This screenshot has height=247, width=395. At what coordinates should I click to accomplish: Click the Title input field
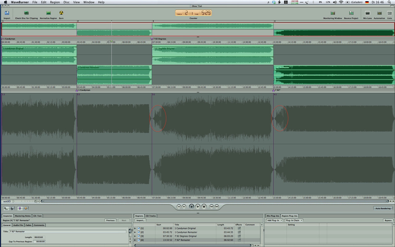tap(68, 231)
